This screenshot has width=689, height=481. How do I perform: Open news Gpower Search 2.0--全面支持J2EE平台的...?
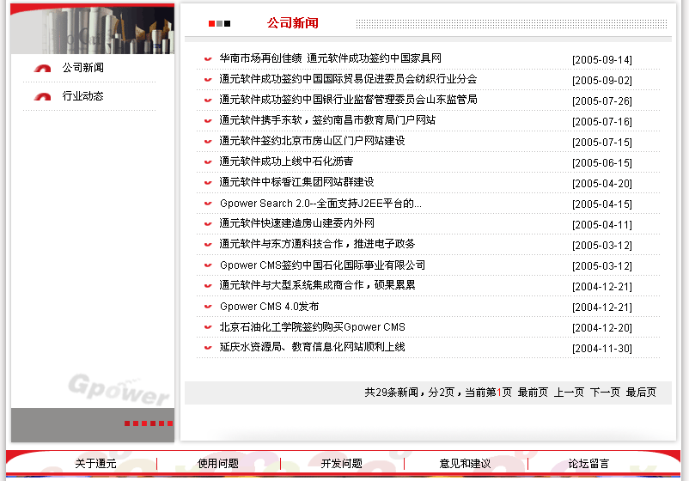(x=320, y=204)
